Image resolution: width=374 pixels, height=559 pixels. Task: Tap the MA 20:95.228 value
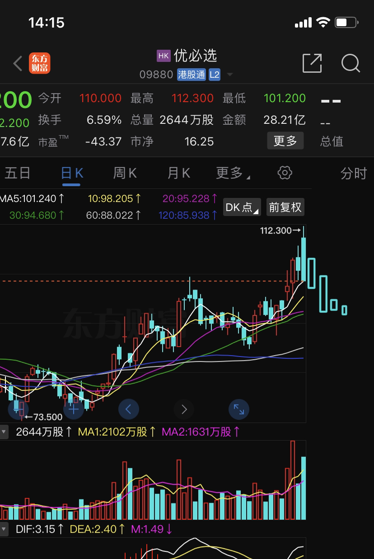tap(190, 198)
